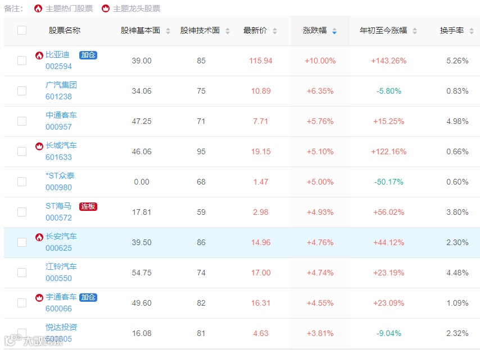Image resolution: width=480 pixels, height=350 pixels.
Task: Open 宇通客车 stock link
Action: (61, 297)
